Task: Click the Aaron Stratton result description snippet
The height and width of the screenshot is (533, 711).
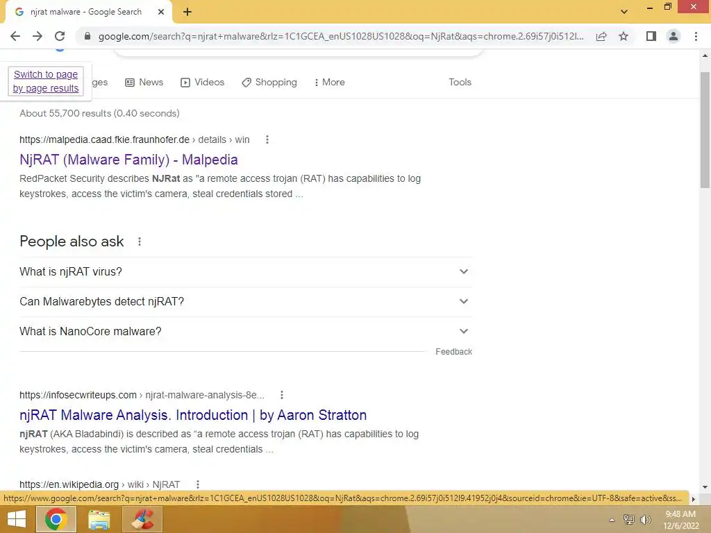Action: [x=219, y=441]
